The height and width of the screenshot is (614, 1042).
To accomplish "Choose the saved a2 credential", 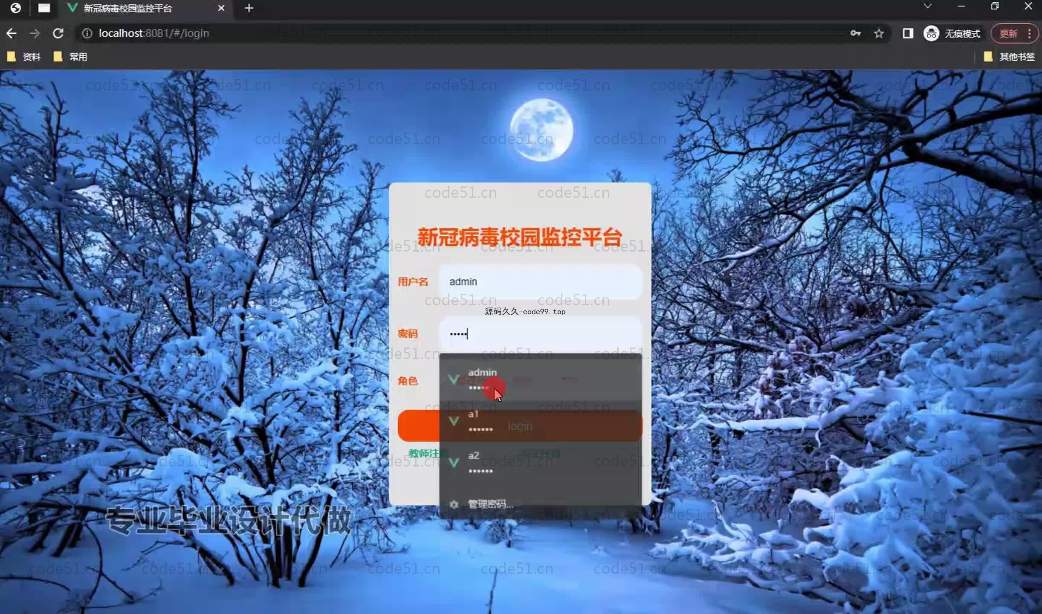I will tap(540, 463).
